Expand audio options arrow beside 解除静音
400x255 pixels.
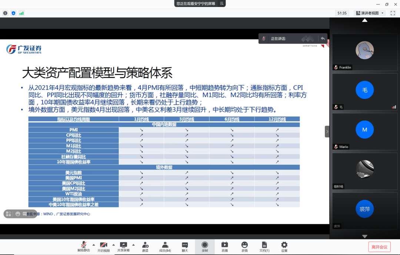(x=93, y=245)
